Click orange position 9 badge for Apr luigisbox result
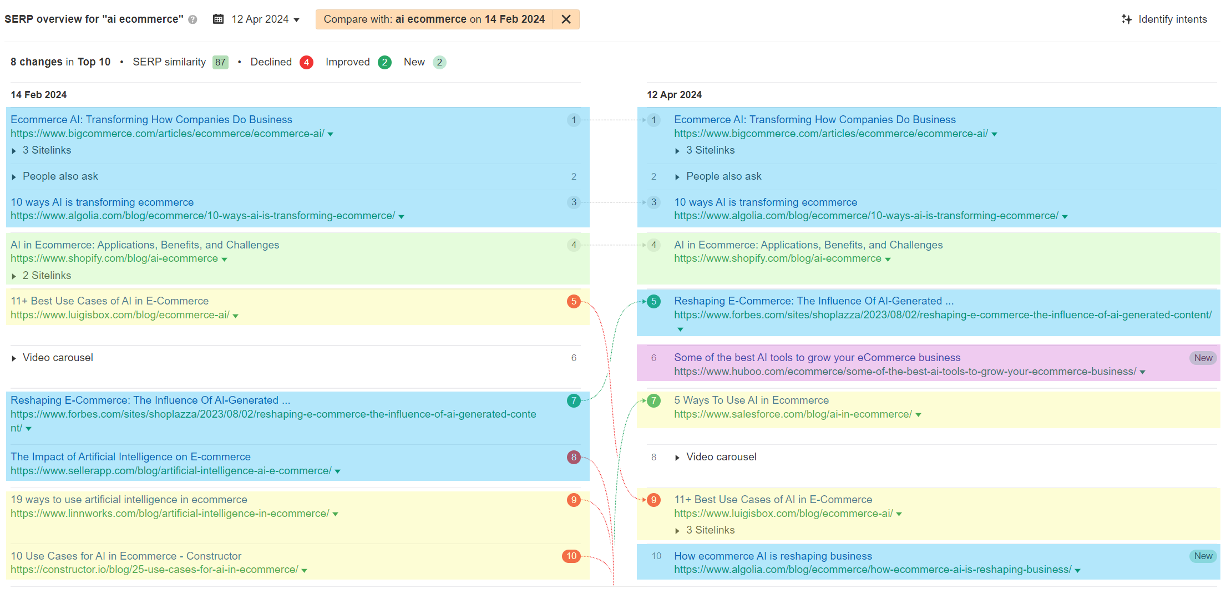This screenshot has height=594, width=1221. (653, 500)
